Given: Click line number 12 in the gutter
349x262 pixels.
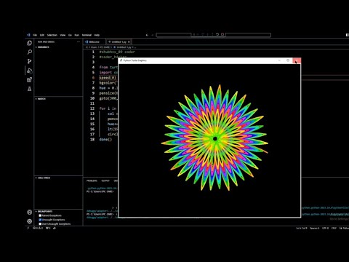Looking at the screenshot, I should tap(92, 108).
